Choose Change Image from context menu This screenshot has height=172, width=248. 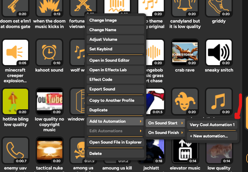[x=115, y=20]
